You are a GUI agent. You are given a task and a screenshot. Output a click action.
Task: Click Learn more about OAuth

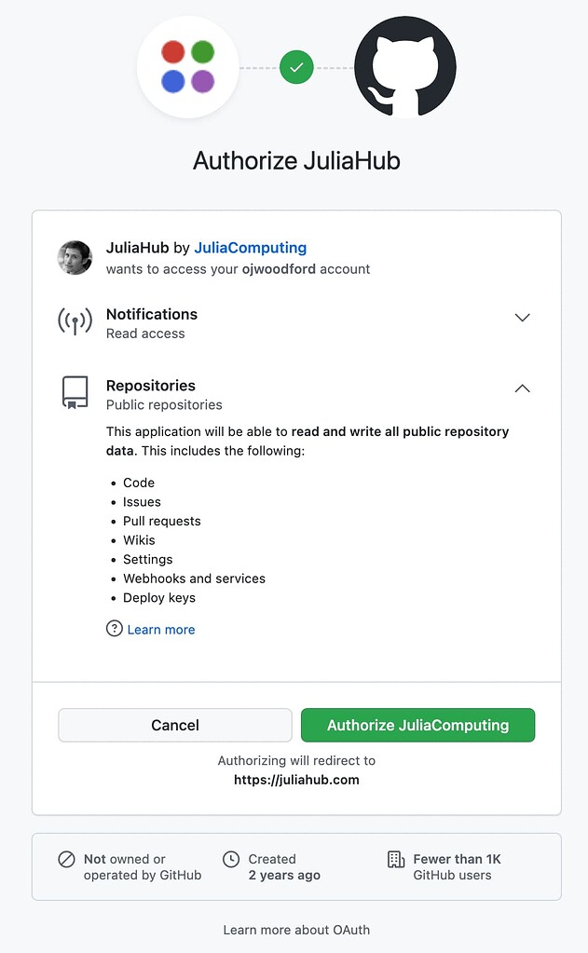[296, 929]
